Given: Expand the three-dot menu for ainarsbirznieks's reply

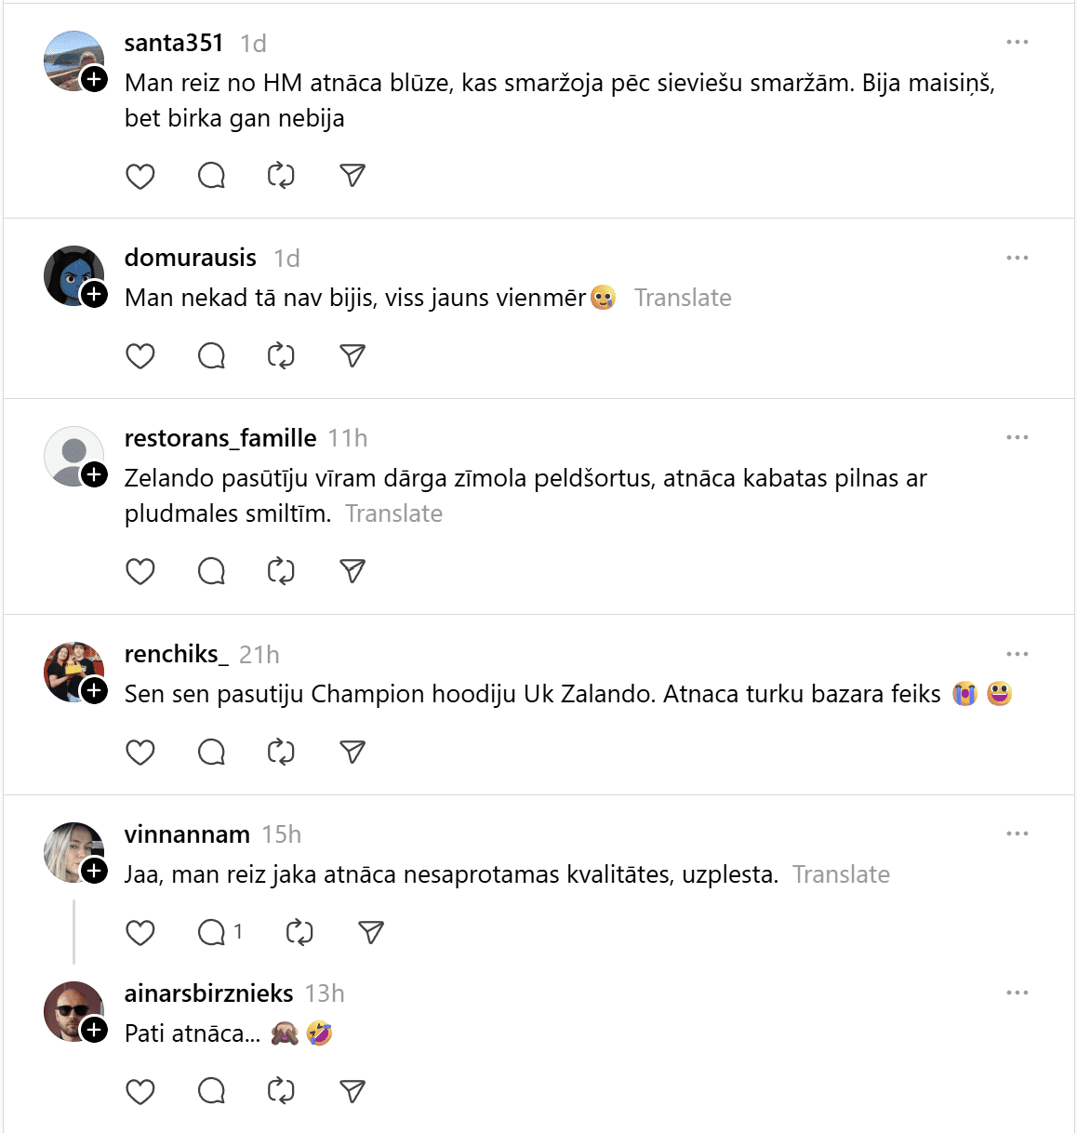Looking at the screenshot, I should coord(1017,993).
